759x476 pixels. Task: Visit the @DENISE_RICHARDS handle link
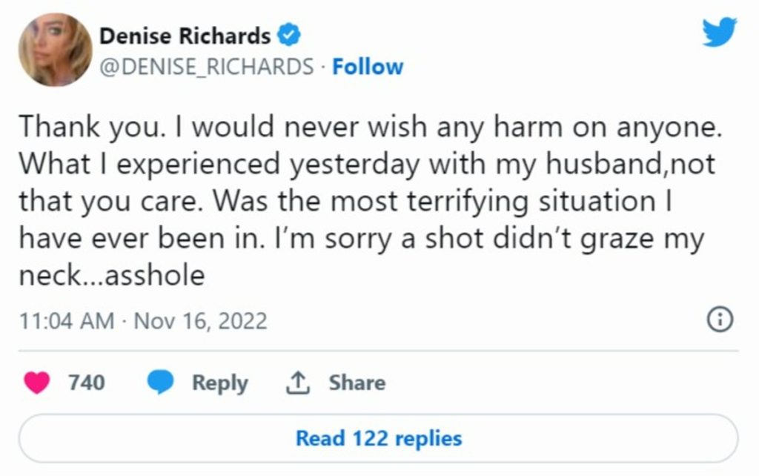pyautogui.click(x=206, y=67)
